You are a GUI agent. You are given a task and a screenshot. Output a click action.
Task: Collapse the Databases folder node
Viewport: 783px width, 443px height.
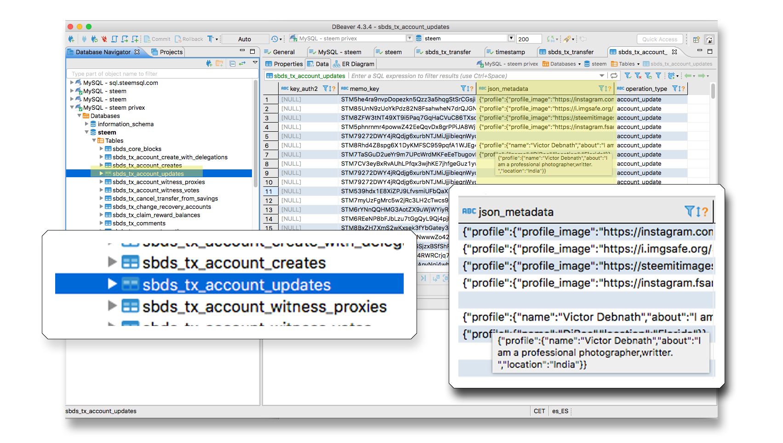[79, 116]
